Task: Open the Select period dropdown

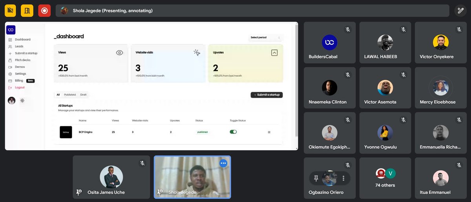Action: pos(266,38)
